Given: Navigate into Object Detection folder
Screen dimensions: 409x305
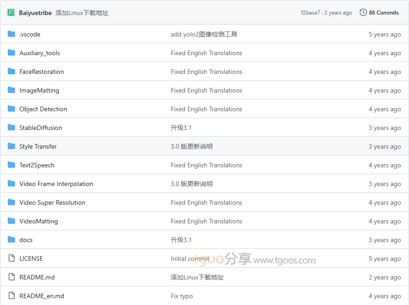Looking at the screenshot, I should click(43, 109).
